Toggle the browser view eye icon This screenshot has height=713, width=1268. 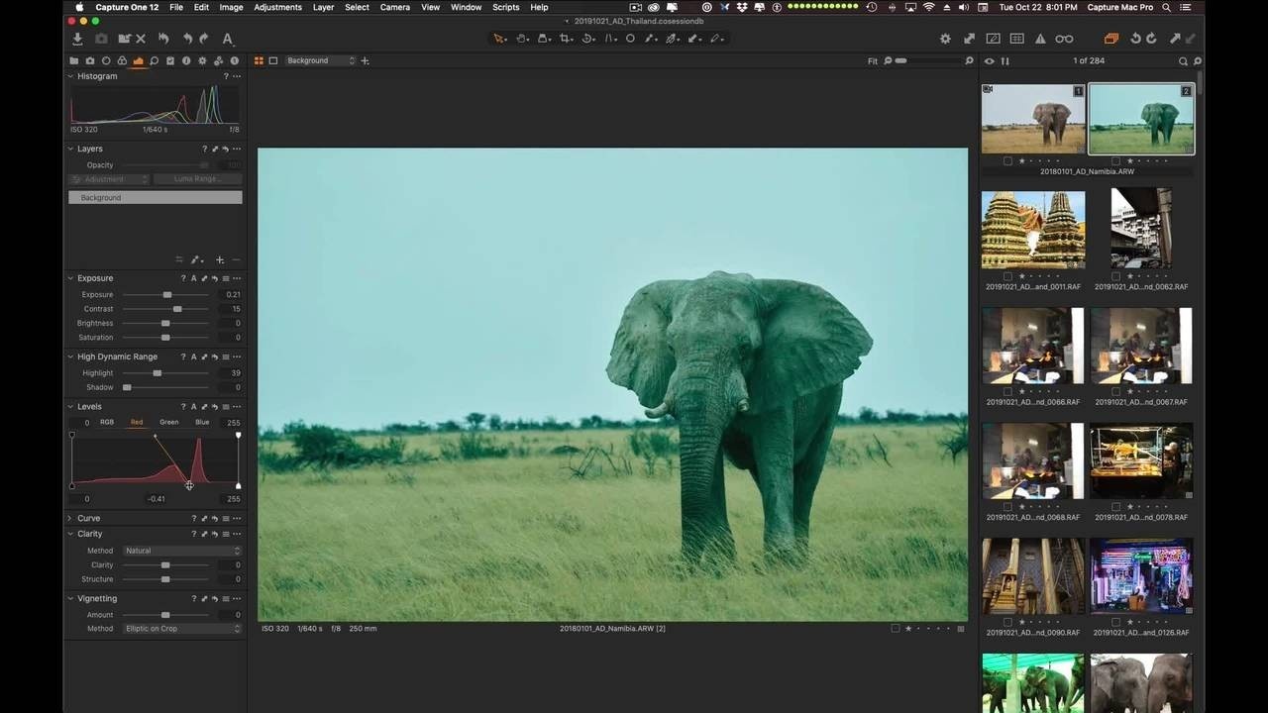click(x=989, y=60)
